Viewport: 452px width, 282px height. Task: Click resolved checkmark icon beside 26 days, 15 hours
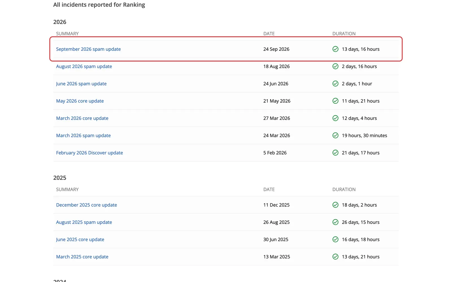(335, 222)
